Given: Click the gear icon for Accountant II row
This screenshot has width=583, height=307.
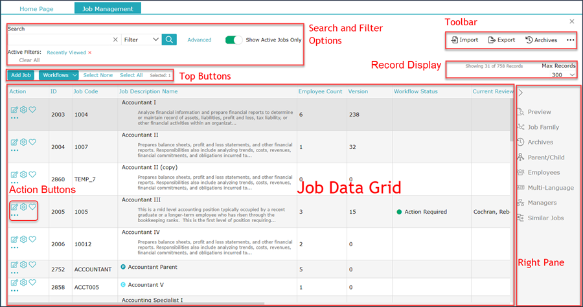Looking at the screenshot, I should coord(23,142).
